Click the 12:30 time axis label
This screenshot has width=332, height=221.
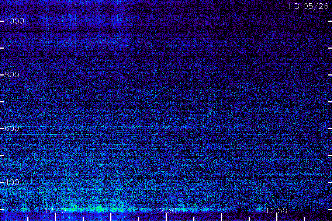(166, 210)
